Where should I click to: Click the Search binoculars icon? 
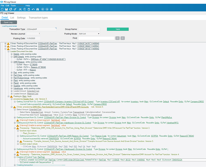point(38,9)
